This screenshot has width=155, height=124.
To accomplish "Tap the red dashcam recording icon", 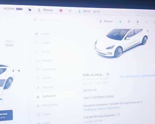I will tap(61, 11).
